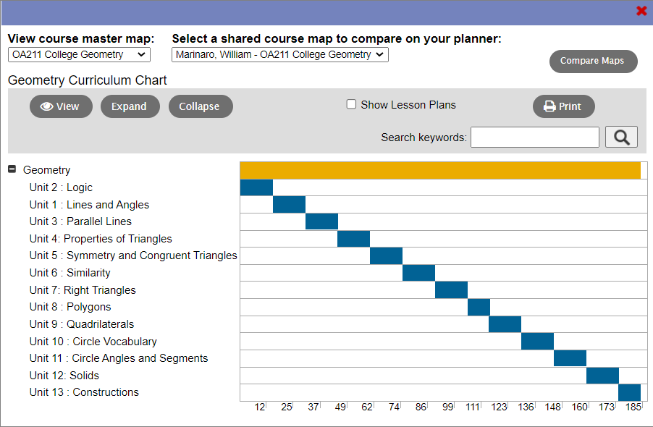The width and height of the screenshot is (653, 427).
Task: Click the day 185 marker on the timeline axis
Action: 633,407
